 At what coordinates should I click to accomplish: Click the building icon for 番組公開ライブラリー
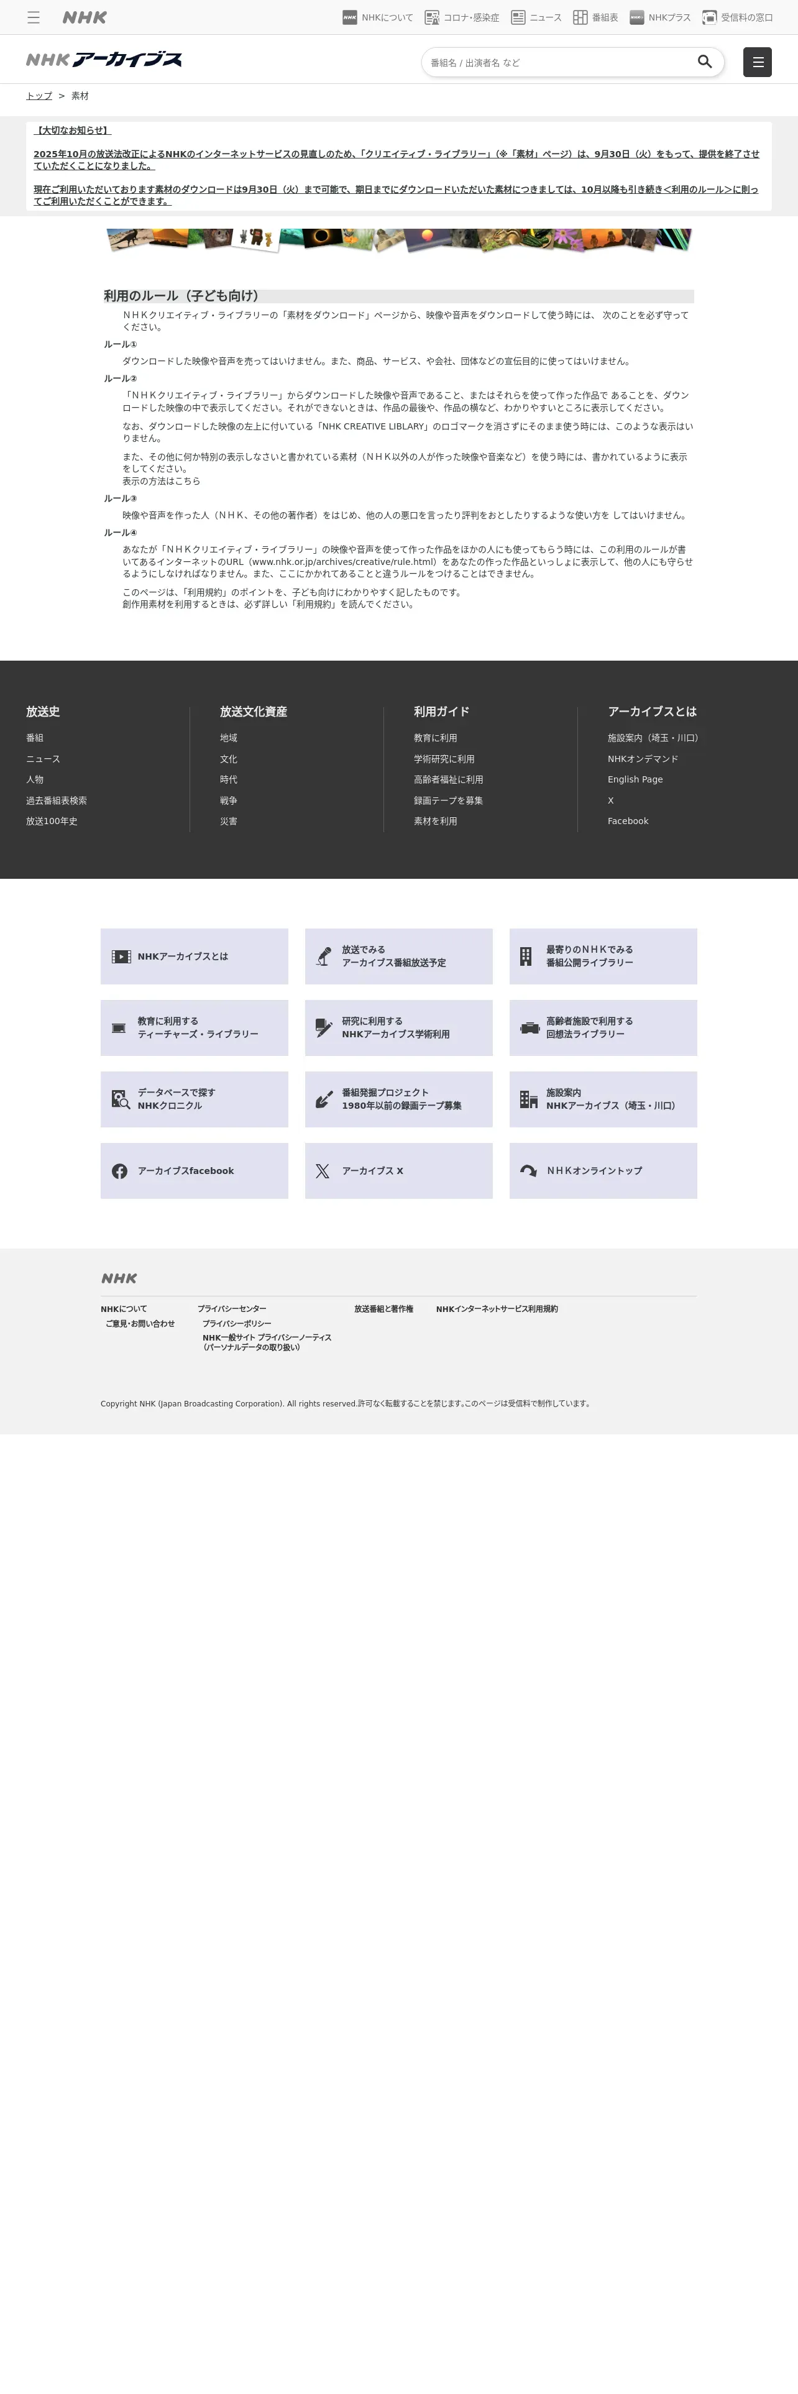coord(526,956)
